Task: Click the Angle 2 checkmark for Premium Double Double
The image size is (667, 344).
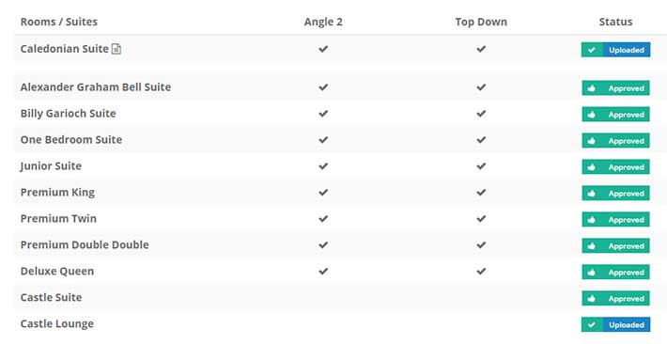Action: coord(323,245)
